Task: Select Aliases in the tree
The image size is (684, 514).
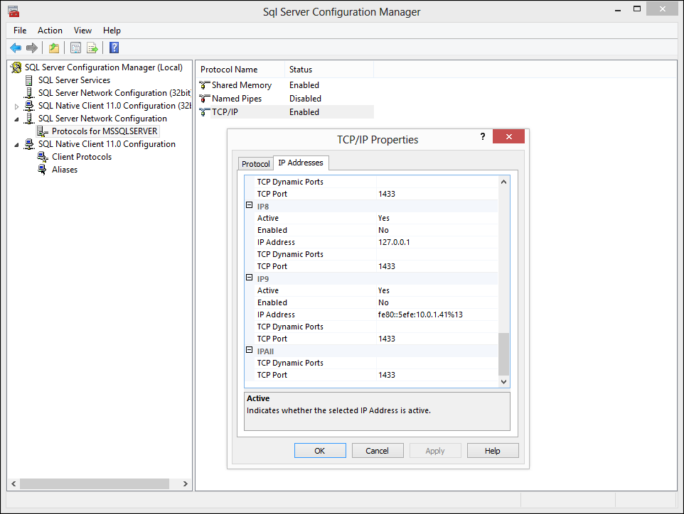Action: 65,170
